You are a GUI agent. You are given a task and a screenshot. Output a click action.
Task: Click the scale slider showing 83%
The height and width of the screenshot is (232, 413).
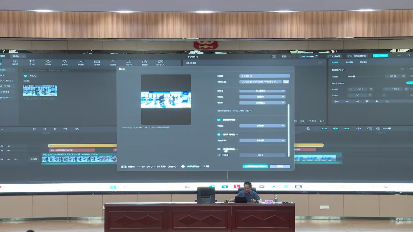[x=354, y=76]
